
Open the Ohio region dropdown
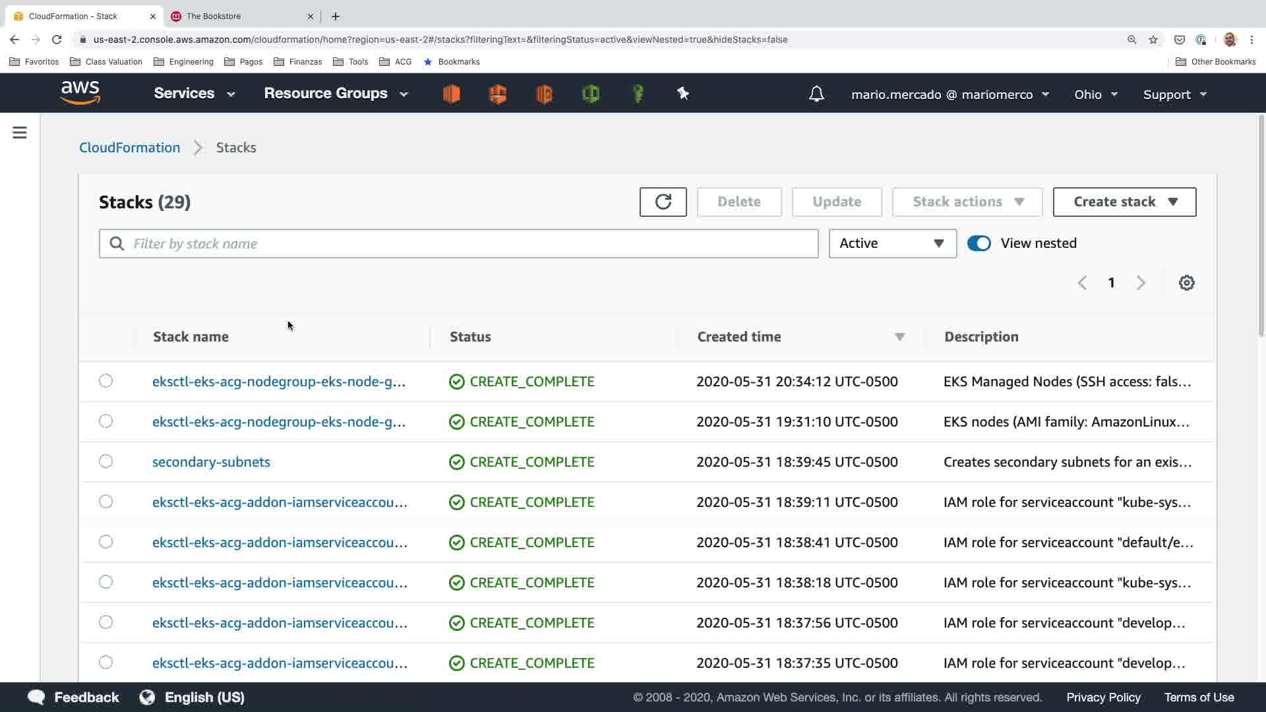(1095, 94)
